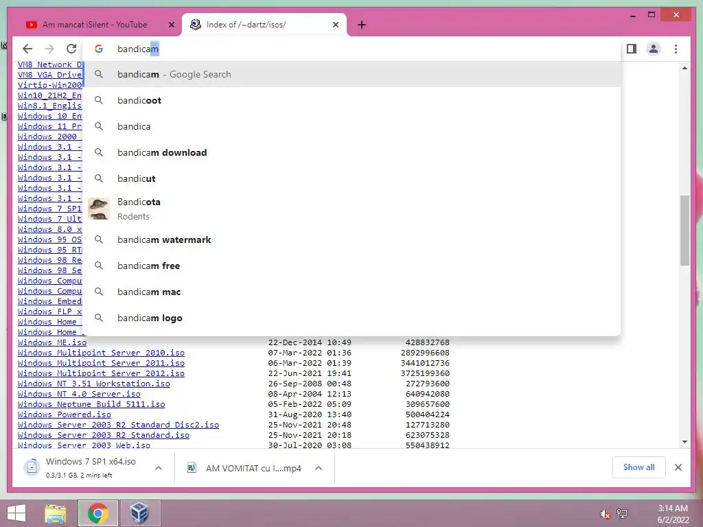Open the clock showing 3:14 AM
This screenshot has width=703, height=527.
tap(673, 513)
